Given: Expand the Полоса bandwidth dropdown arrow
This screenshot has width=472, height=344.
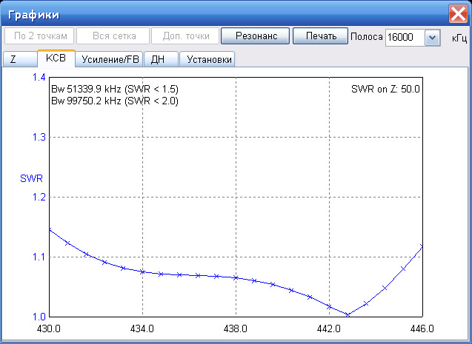Looking at the screenshot, I should pyautogui.click(x=432, y=37).
